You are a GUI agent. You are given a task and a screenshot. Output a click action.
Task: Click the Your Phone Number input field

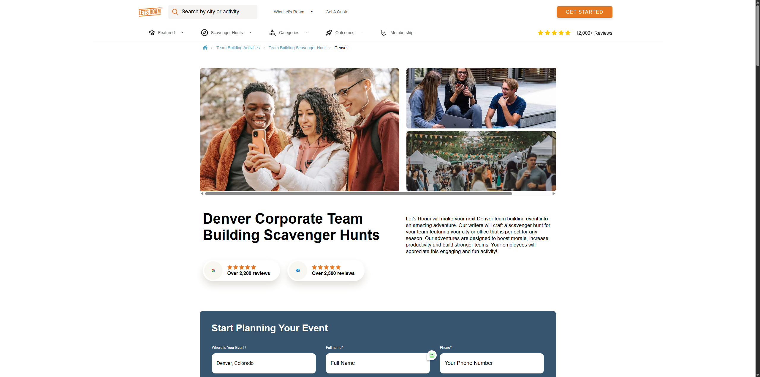point(492,363)
